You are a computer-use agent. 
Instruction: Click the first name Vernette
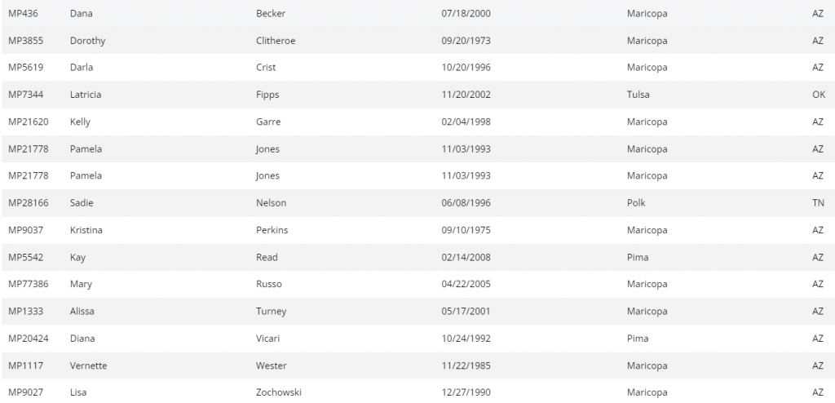pos(88,365)
